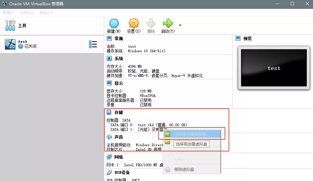Click the 预览 panel heading
This screenshot has height=181, width=313.
[247, 38]
